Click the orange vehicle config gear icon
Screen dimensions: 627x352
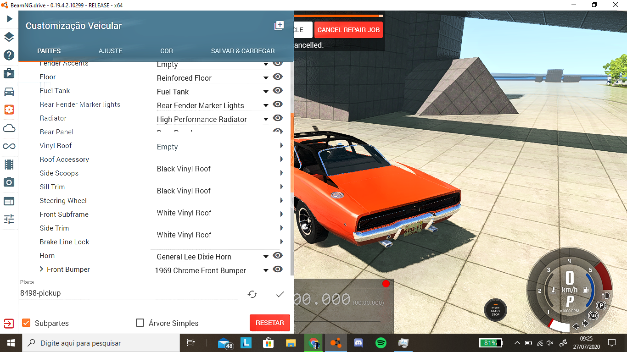pyautogui.click(x=9, y=110)
